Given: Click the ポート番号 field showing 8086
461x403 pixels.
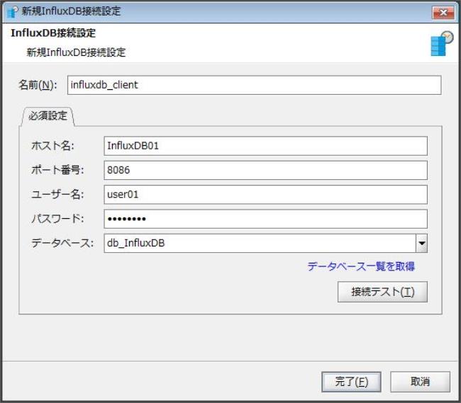Looking at the screenshot, I should [x=265, y=170].
